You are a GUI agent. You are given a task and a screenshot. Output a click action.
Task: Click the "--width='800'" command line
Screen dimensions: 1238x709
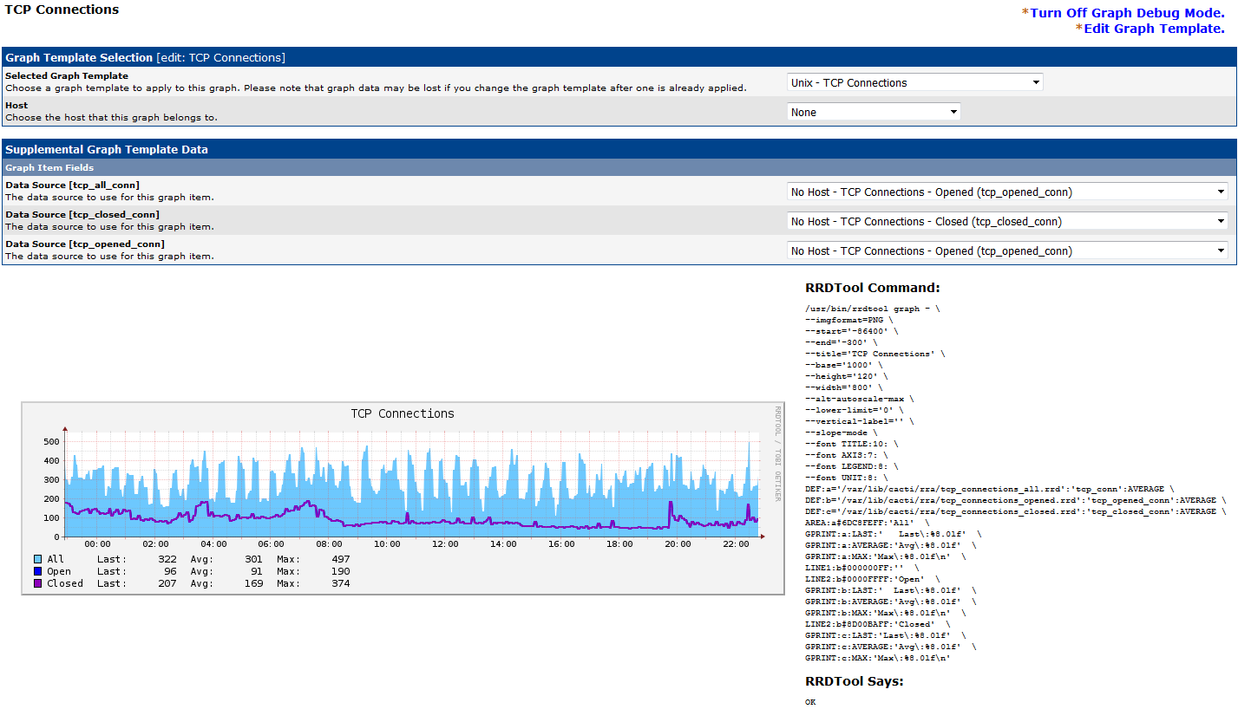click(x=843, y=387)
